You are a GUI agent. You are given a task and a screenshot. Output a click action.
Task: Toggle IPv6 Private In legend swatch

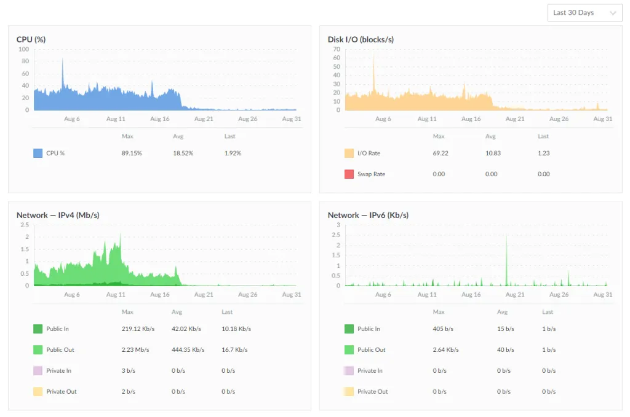349,370
